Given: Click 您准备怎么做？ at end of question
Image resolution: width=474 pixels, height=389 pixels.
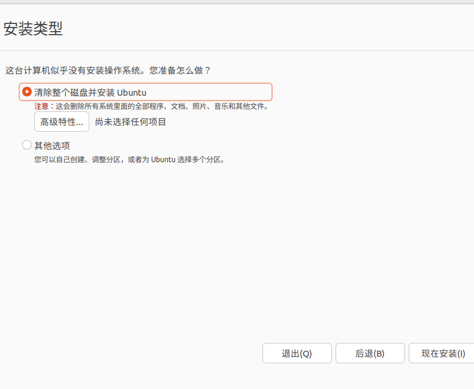Looking at the screenshot, I should pos(180,71).
